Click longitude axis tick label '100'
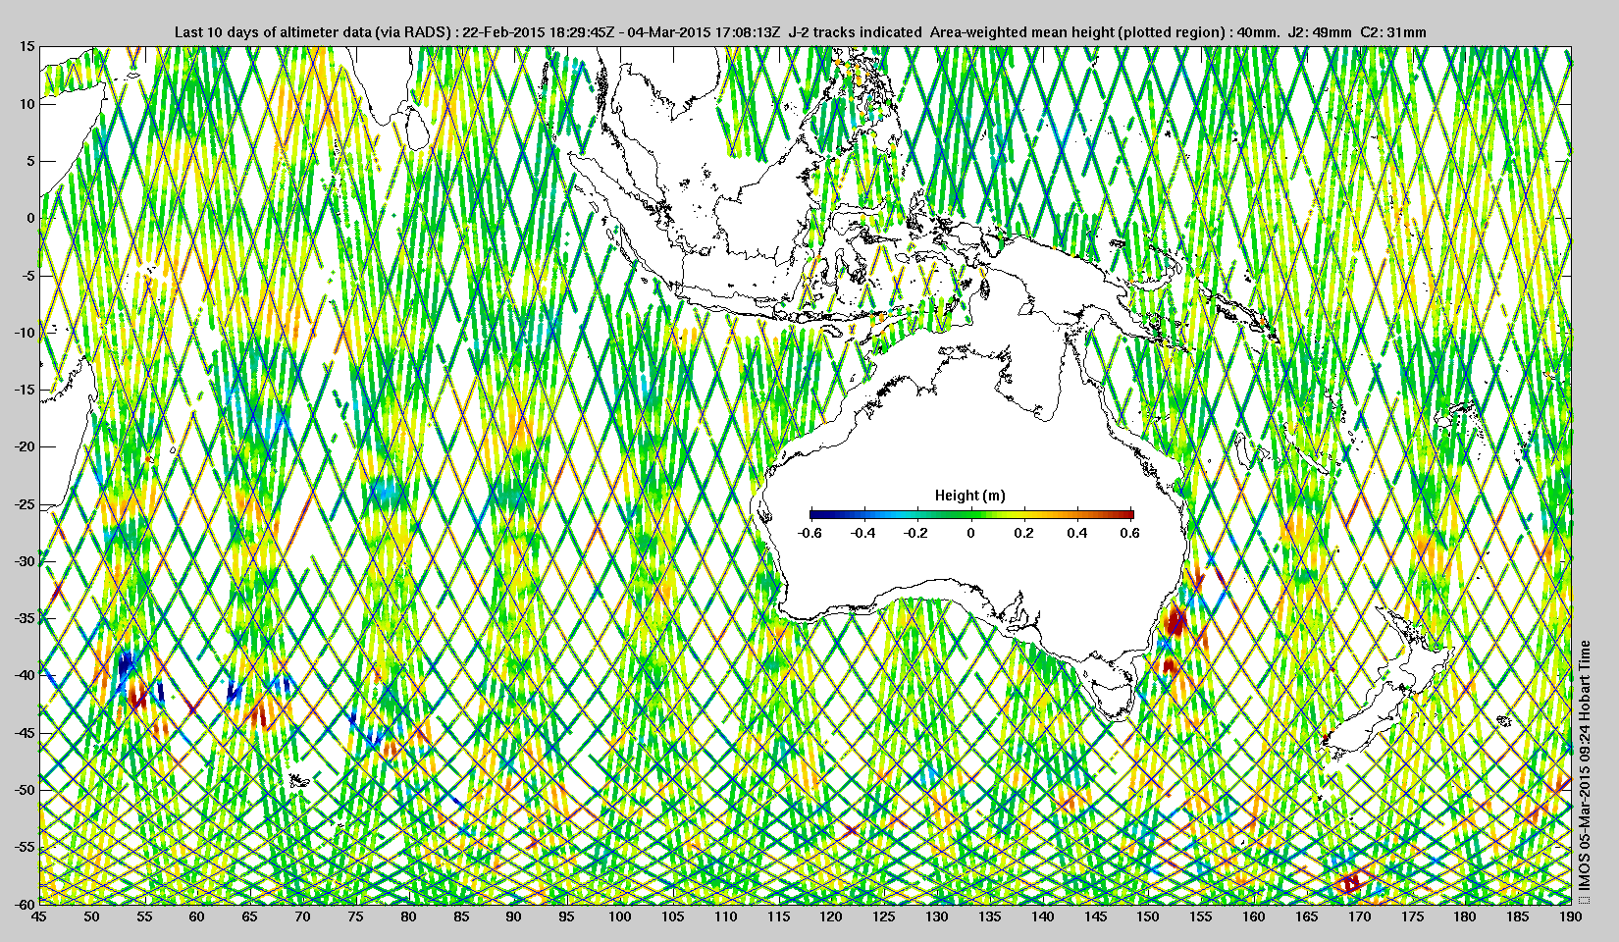The width and height of the screenshot is (1619, 942). 619,916
